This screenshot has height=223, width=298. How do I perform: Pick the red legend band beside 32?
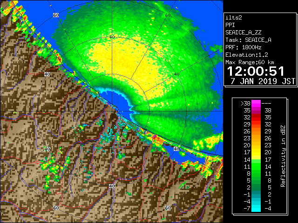pyautogui.click(x=256, y=118)
